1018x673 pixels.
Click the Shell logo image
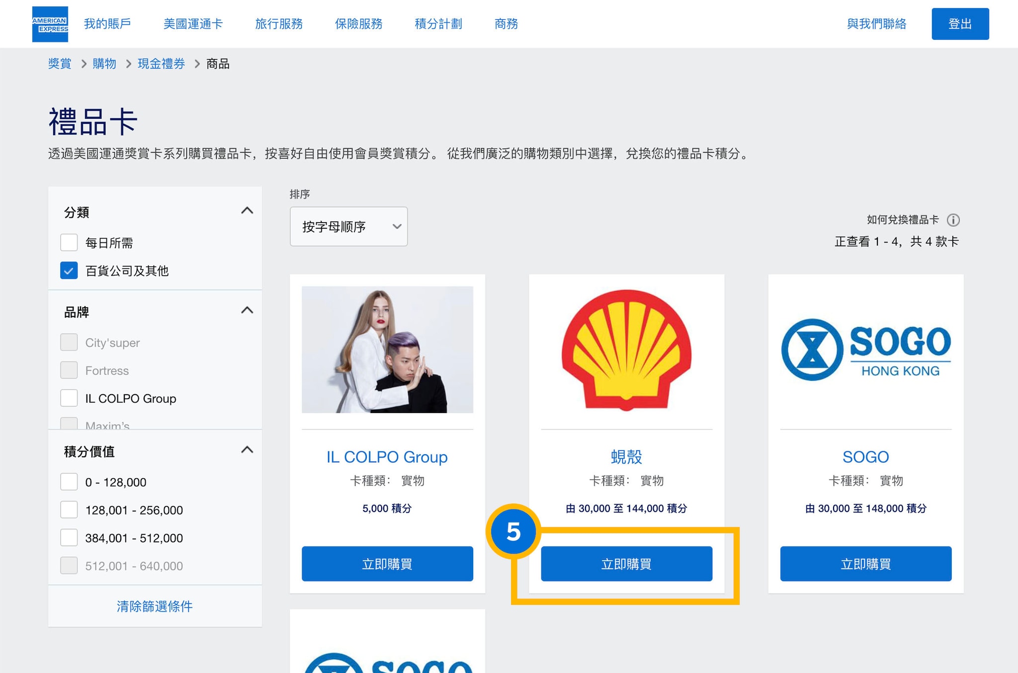click(x=626, y=350)
